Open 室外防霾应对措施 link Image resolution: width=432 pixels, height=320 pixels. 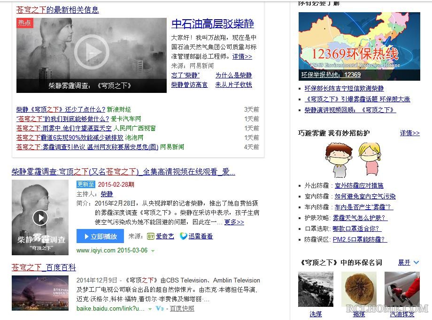pyautogui.click(x=359, y=186)
